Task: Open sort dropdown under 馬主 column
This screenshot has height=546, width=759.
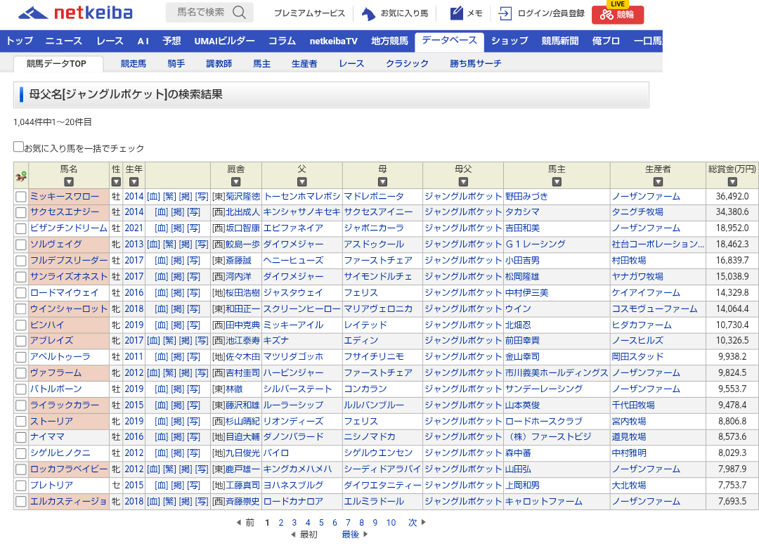Action: pyautogui.click(x=557, y=182)
